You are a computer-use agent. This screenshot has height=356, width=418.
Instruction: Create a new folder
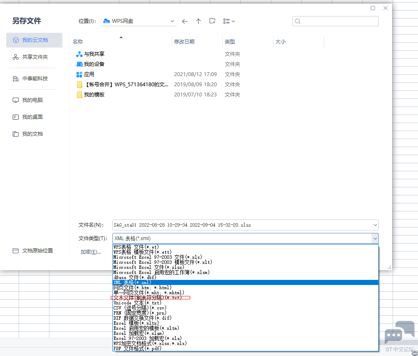(213, 21)
